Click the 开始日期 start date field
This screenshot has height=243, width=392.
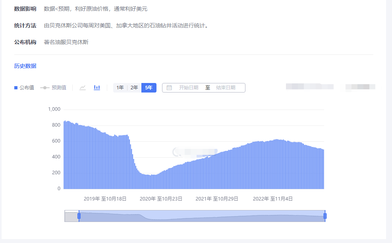(x=188, y=88)
